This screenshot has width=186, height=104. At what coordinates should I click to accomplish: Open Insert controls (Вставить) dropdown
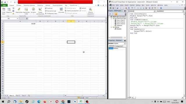pyautogui.click(x=33, y=11)
